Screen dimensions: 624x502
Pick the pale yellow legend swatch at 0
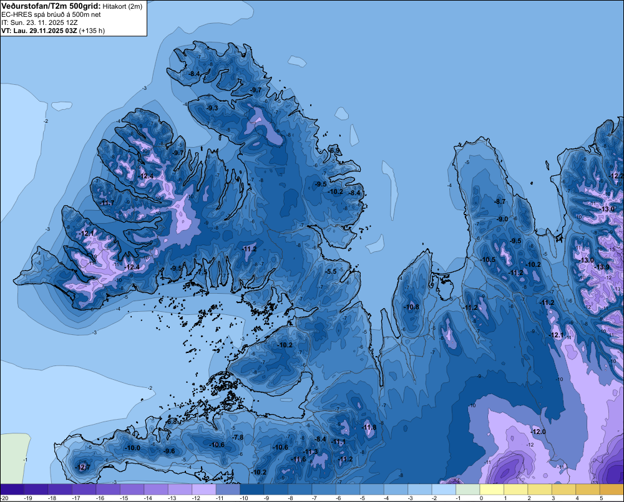pos(492,490)
